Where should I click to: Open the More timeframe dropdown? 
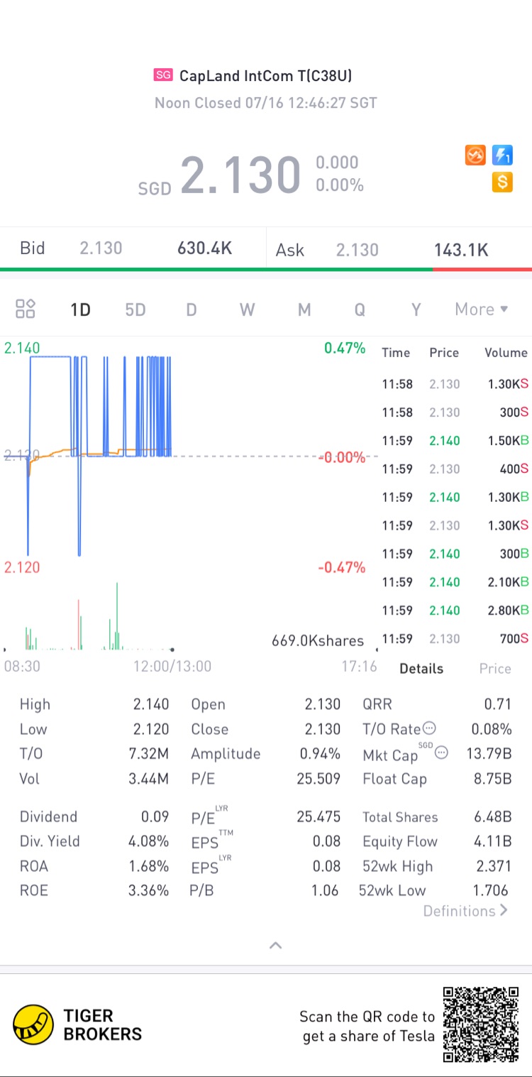click(482, 309)
